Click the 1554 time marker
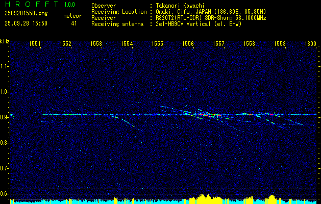 coord(127,43)
